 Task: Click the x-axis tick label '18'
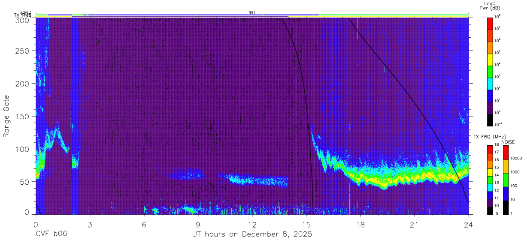pyautogui.click(x=360, y=224)
